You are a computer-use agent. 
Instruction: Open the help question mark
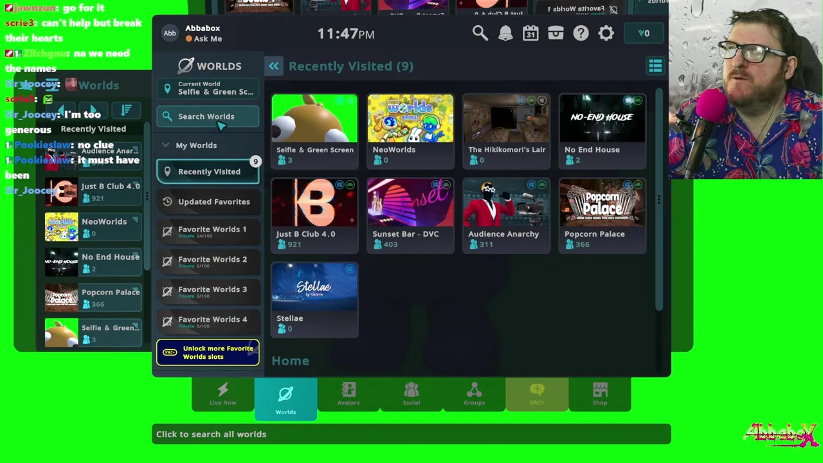pos(581,33)
